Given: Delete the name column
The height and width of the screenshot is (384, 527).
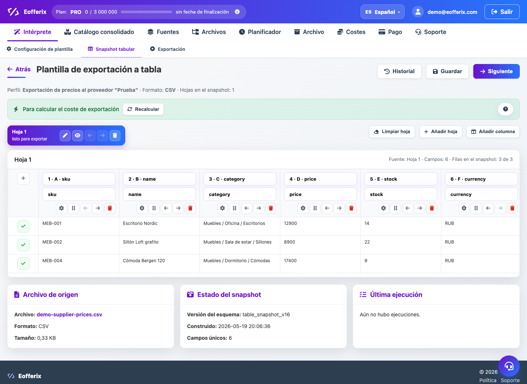Looking at the screenshot, I should [190, 208].
